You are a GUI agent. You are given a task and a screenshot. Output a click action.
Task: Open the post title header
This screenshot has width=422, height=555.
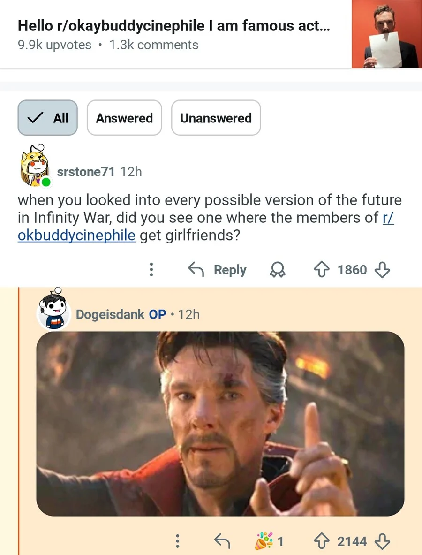coord(173,26)
